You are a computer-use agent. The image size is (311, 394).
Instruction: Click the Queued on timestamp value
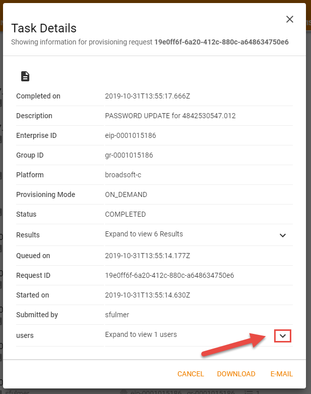click(147, 256)
